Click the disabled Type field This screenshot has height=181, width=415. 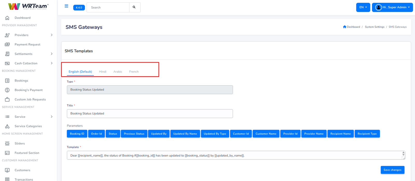pyautogui.click(x=150, y=90)
